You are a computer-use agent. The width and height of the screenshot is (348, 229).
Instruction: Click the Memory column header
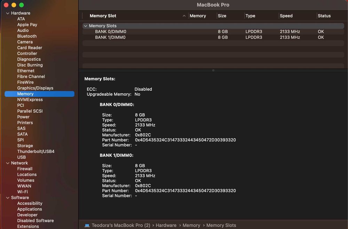(198, 16)
